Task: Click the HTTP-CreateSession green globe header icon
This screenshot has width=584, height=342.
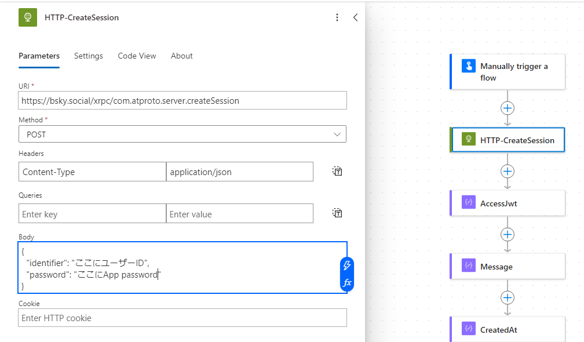Action: click(x=27, y=17)
